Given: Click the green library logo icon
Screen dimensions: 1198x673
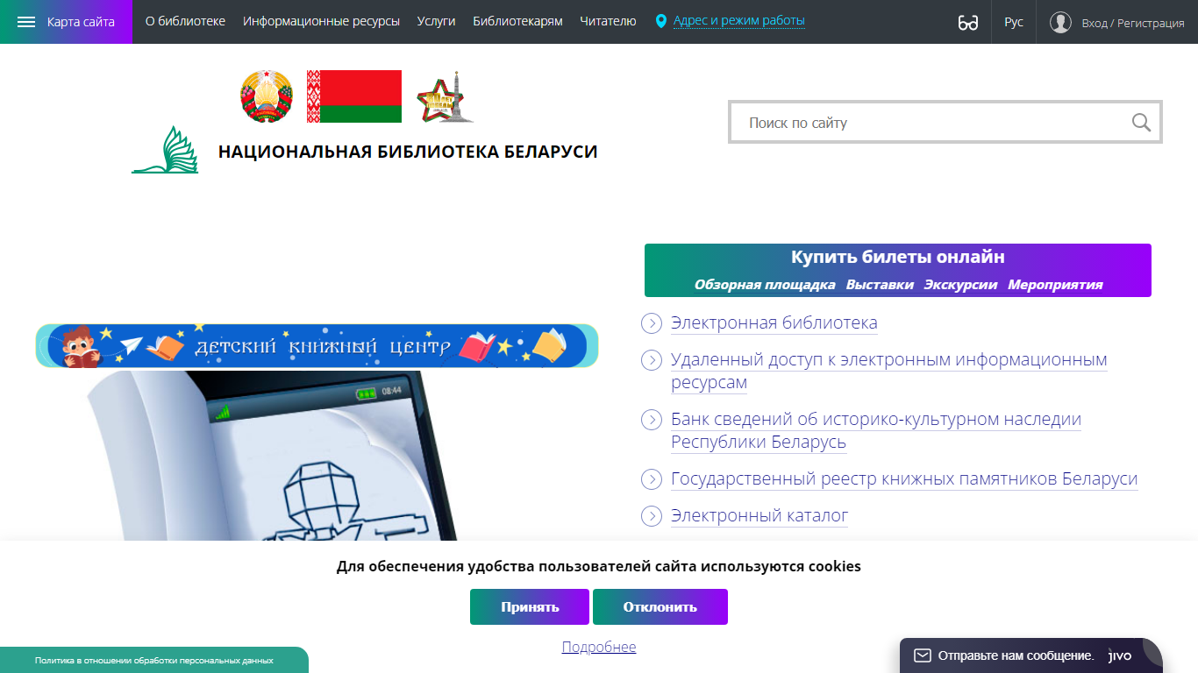Looking at the screenshot, I should click(x=166, y=150).
